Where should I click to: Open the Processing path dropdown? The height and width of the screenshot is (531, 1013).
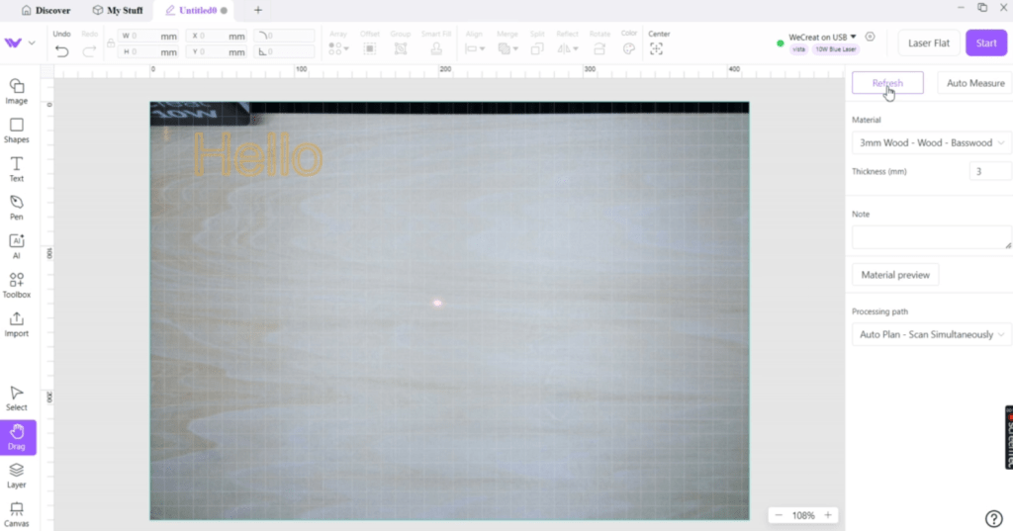[931, 335]
